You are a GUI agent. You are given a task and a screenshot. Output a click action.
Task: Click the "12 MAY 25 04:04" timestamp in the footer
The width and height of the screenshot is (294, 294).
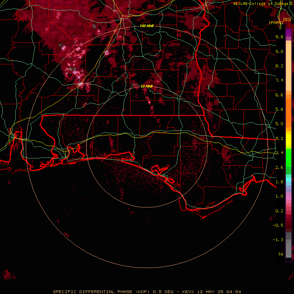point(219,292)
